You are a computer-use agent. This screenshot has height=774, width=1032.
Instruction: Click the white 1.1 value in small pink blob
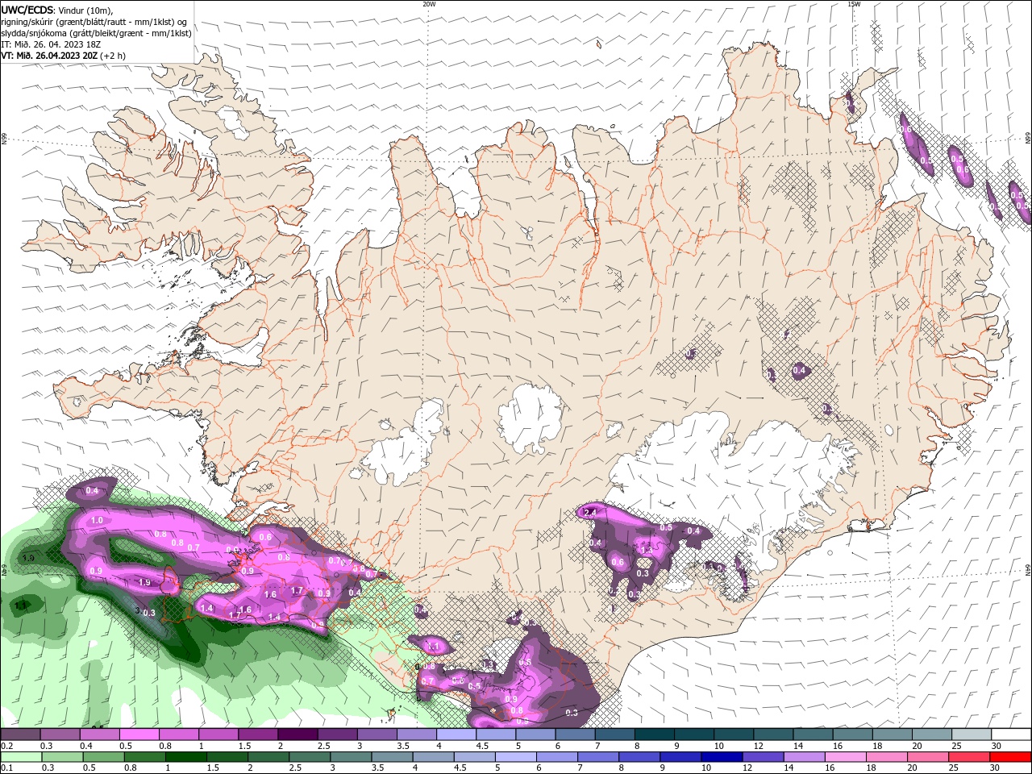[x=433, y=646]
